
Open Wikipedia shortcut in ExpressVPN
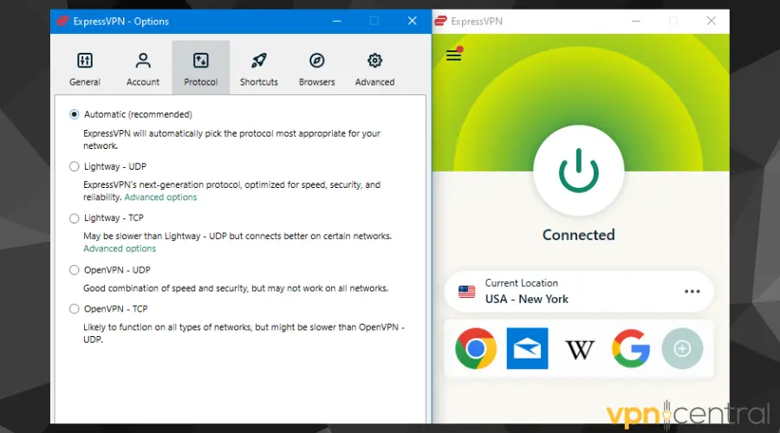pos(580,350)
